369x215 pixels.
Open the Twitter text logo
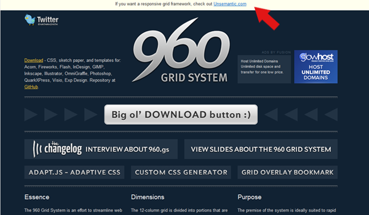tap(48, 20)
